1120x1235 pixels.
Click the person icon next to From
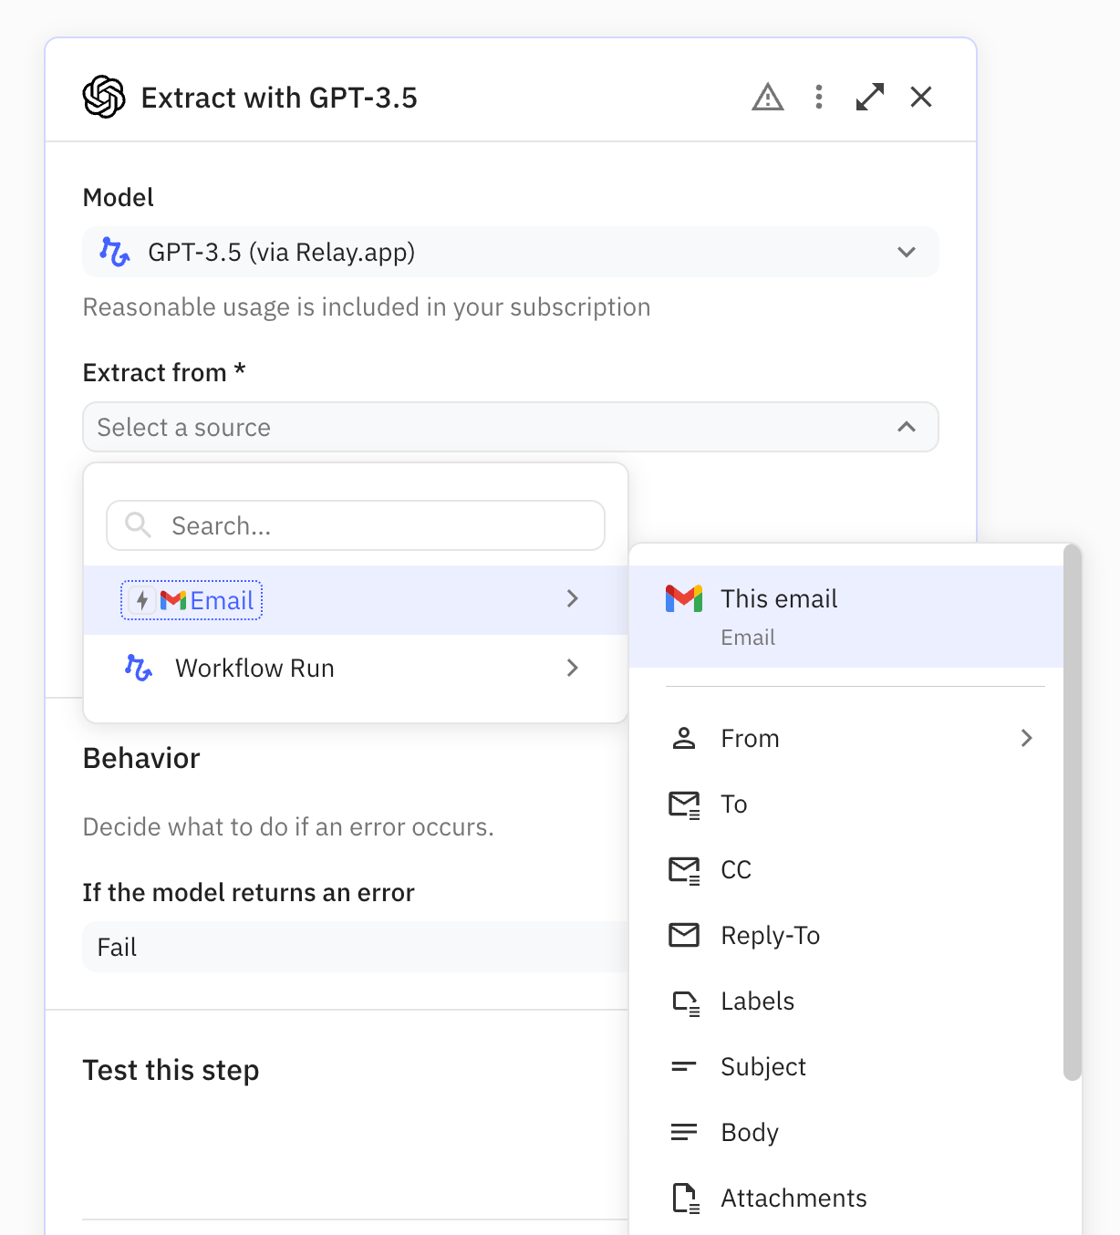click(684, 738)
